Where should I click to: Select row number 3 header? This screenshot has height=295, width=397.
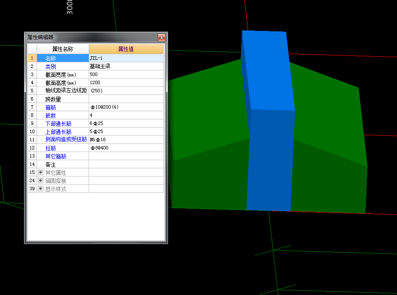[x=32, y=75]
